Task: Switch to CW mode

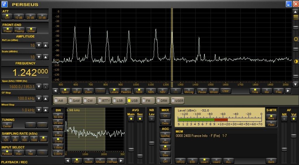Action: point(90,101)
